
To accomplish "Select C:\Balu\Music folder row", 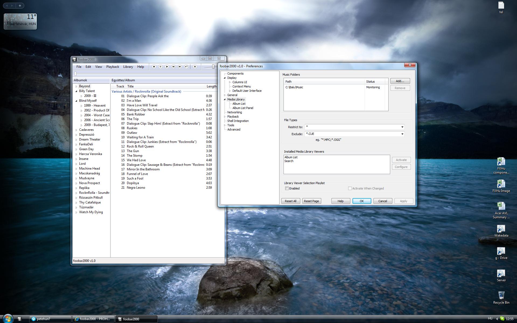I will point(336,87).
